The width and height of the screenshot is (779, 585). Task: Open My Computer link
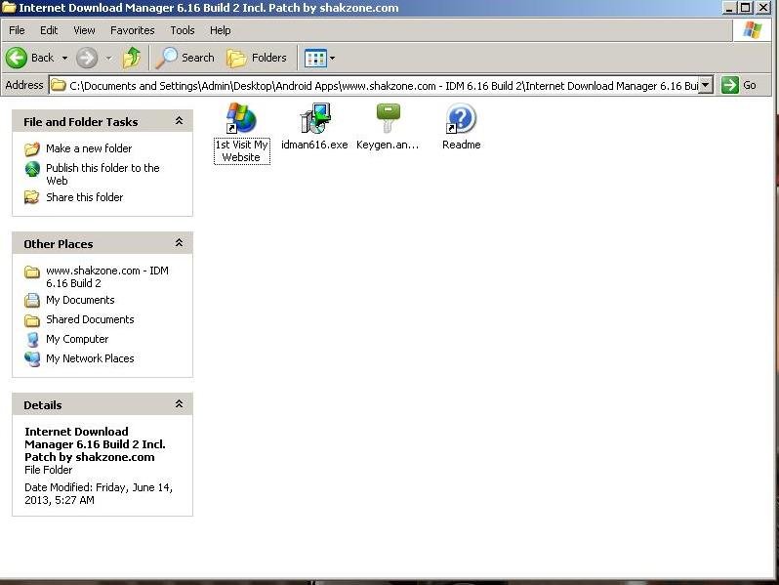[x=77, y=339]
